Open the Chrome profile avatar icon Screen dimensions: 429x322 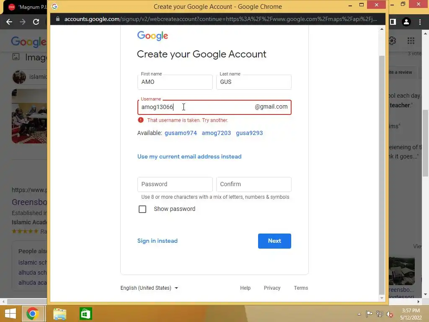406,22
